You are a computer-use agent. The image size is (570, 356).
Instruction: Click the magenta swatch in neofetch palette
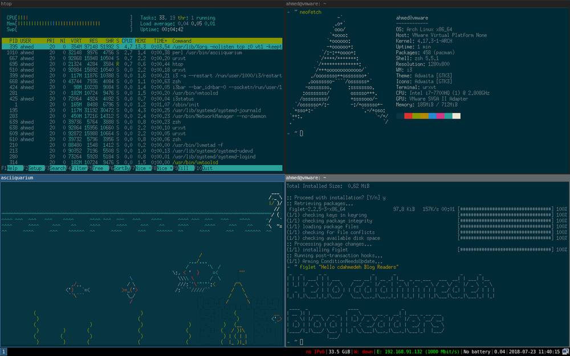[x=440, y=116]
